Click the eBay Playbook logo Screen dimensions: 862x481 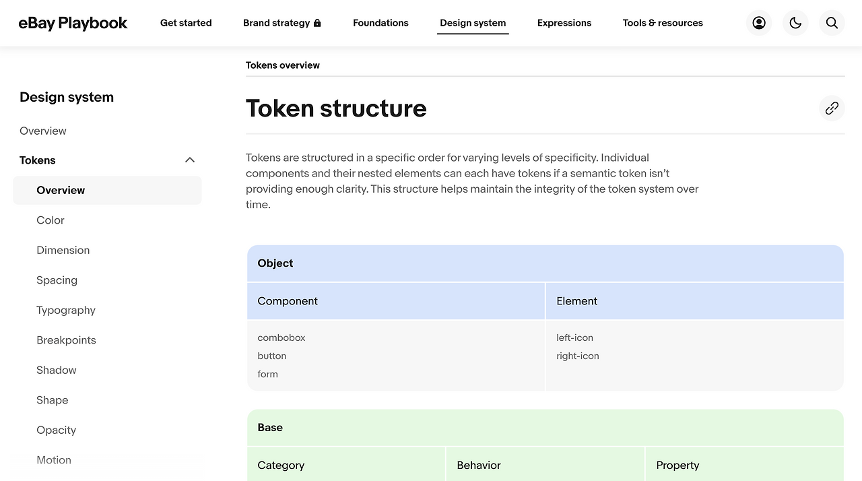73,23
